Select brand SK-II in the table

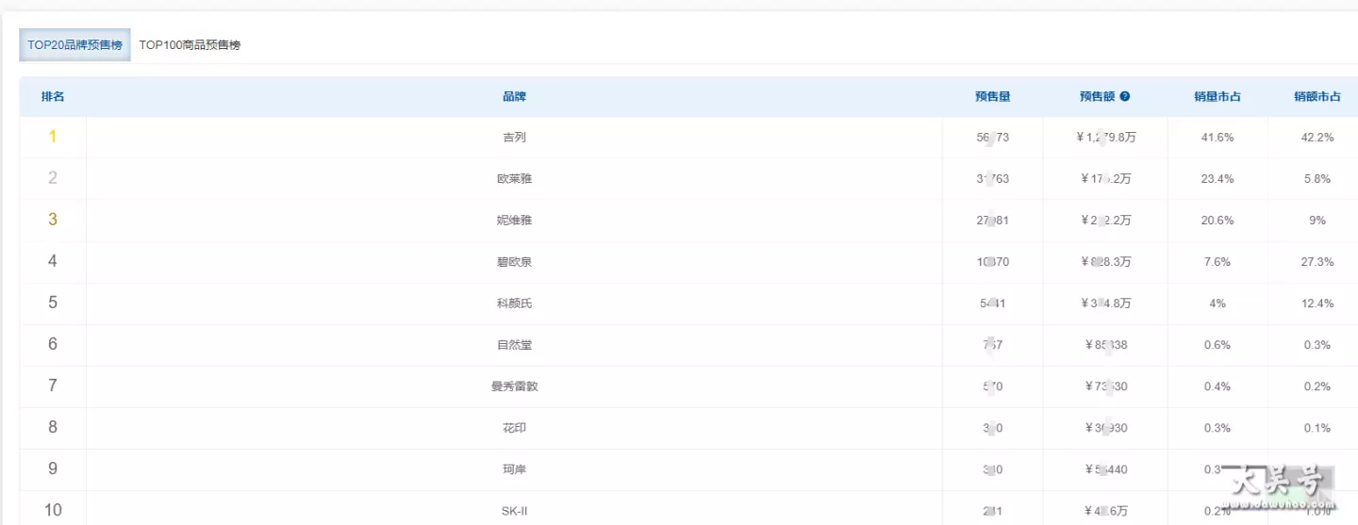pos(514,511)
